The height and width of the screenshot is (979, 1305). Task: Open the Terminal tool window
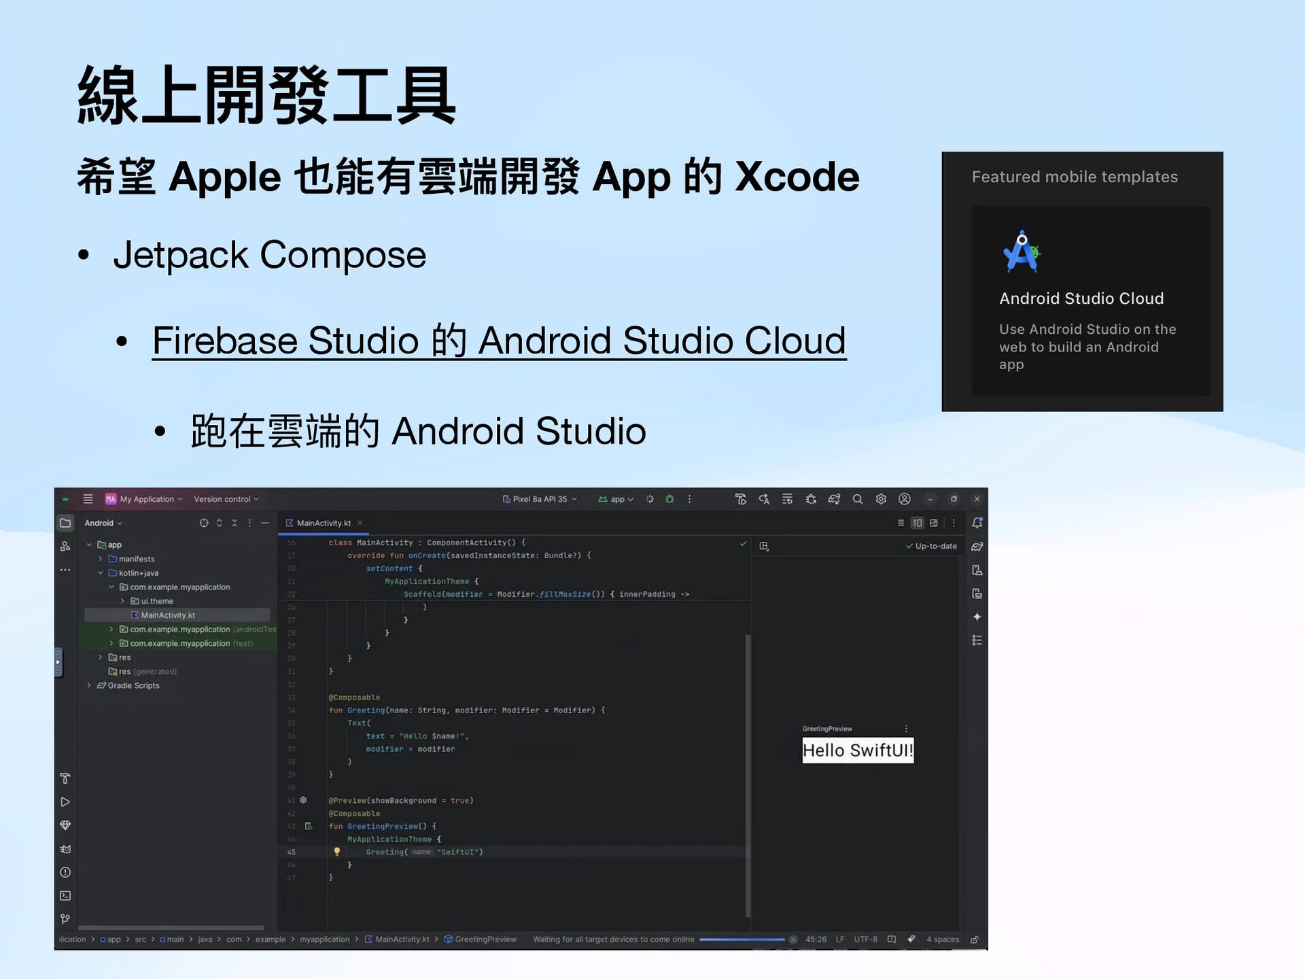click(x=65, y=896)
